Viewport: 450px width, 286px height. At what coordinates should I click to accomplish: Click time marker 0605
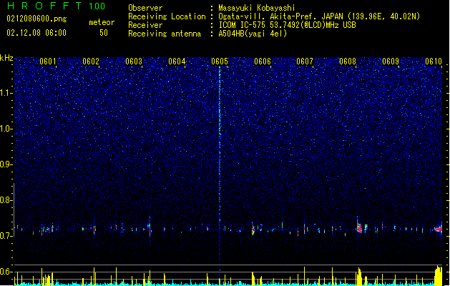(x=220, y=61)
